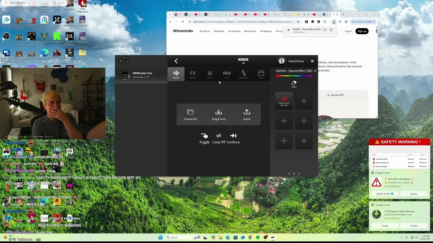Open Details in the security warning notification

pyautogui.click(x=414, y=194)
